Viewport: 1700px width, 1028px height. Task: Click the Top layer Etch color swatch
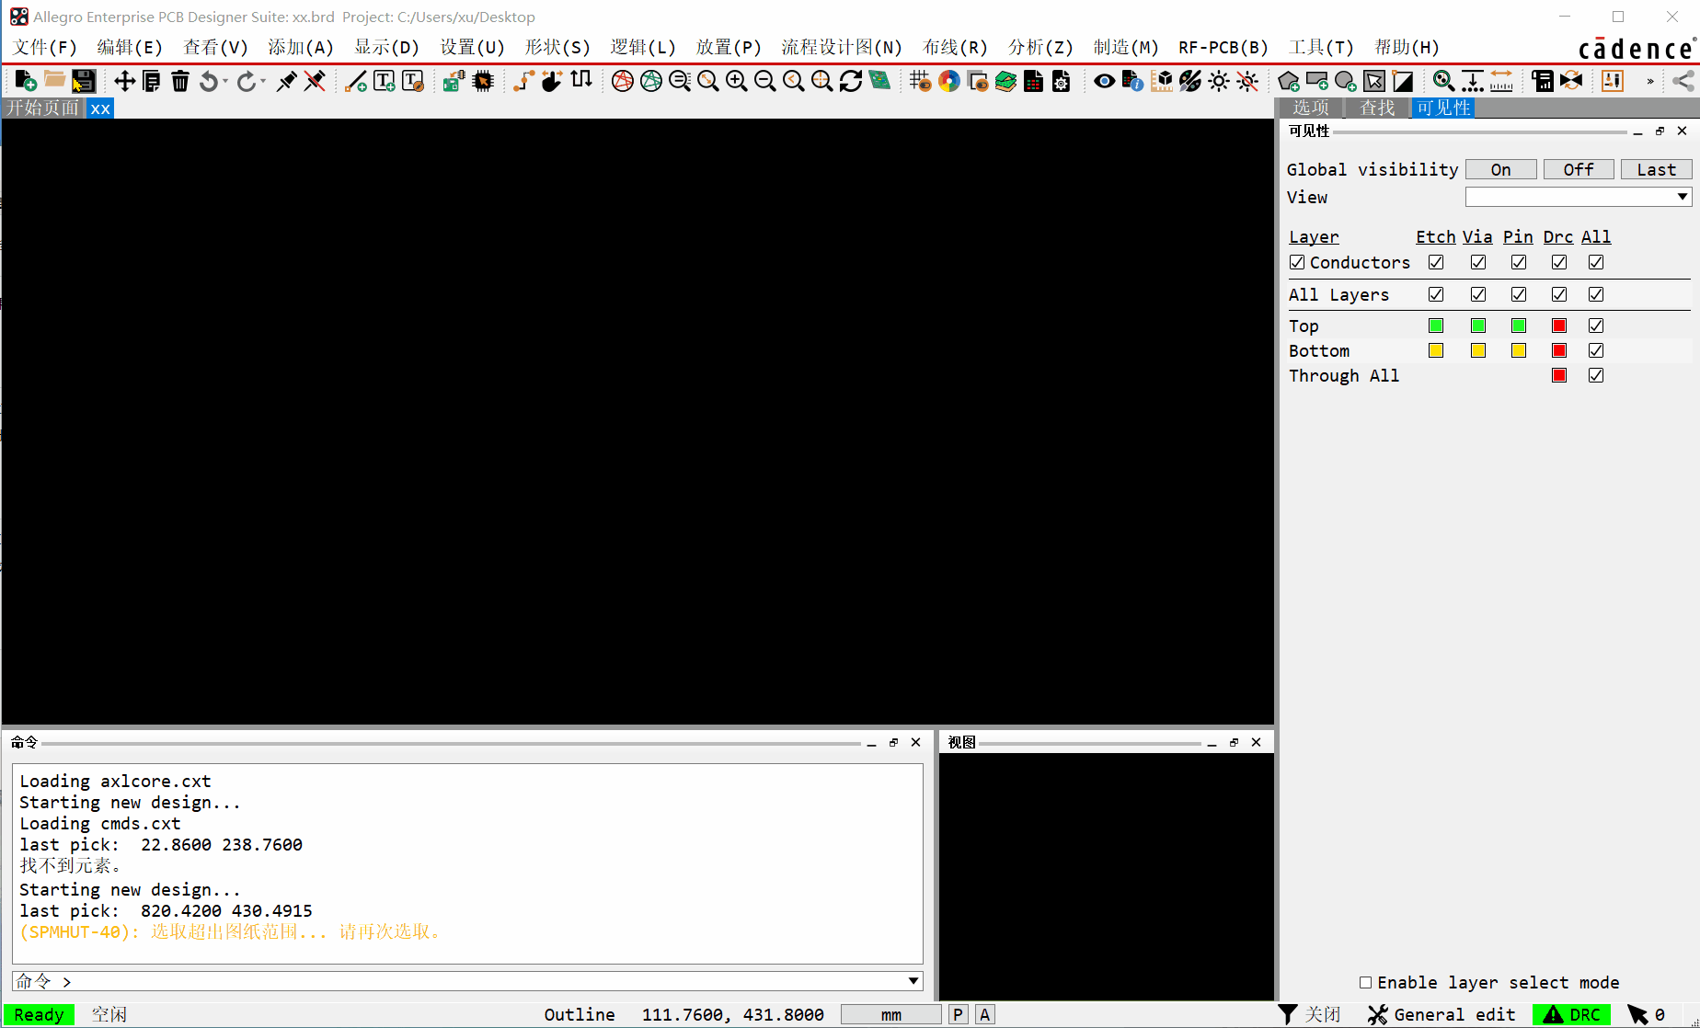(1436, 326)
